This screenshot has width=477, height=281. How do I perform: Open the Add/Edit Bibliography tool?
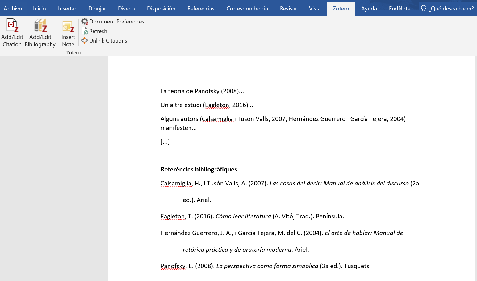coord(40,33)
